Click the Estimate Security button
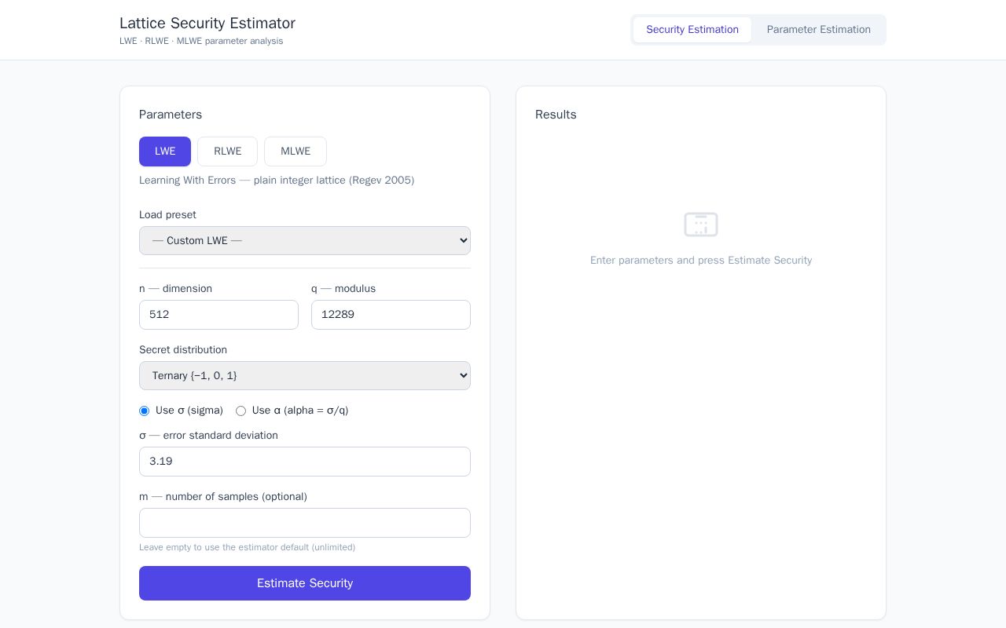This screenshot has height=628, width=1006. (305, 583)
